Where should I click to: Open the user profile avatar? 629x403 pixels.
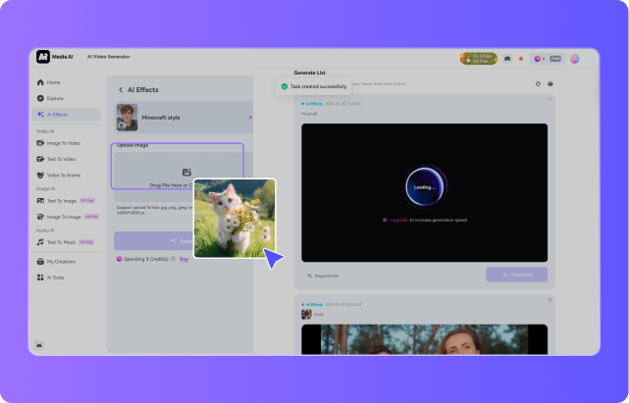pyautogui.click(x=575, y=58)
